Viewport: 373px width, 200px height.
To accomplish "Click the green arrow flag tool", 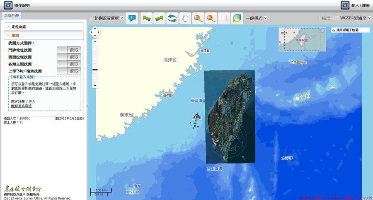I will [x=160, y=18].
